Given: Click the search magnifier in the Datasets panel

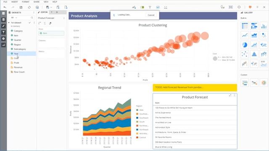Looking at the screenshot, I should [32, 18].
